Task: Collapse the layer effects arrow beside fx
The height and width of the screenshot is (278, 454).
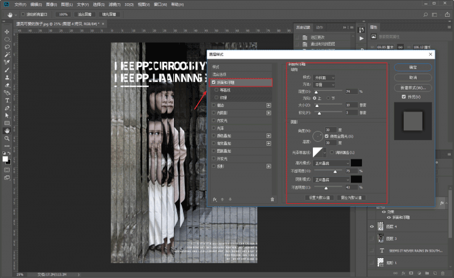Action: pos(448,203)
